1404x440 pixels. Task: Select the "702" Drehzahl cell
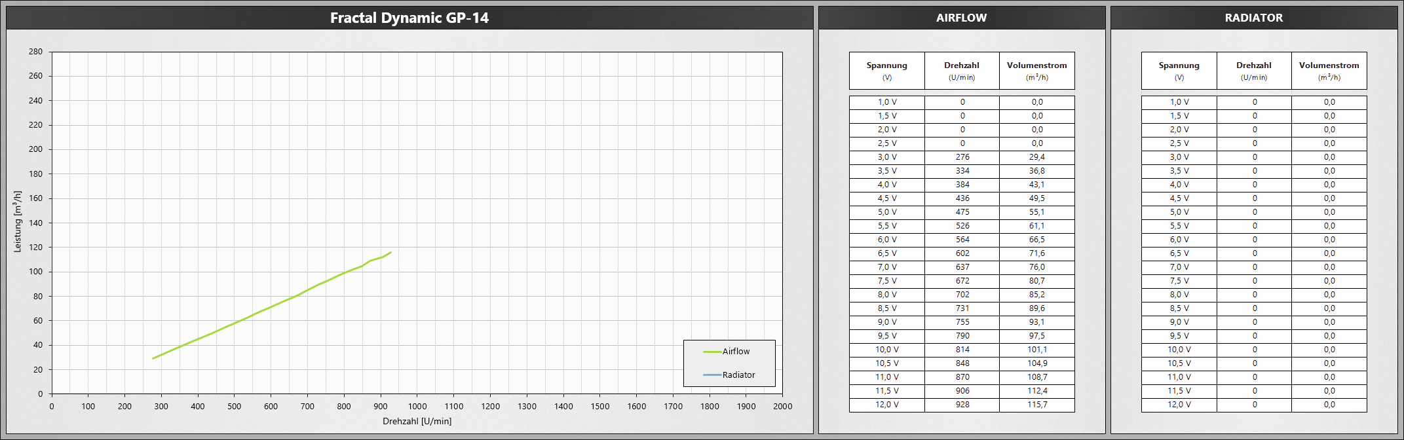[962, 295]
